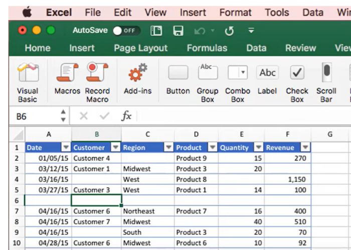Select the quantity cell showing 16

coord(241,211)
